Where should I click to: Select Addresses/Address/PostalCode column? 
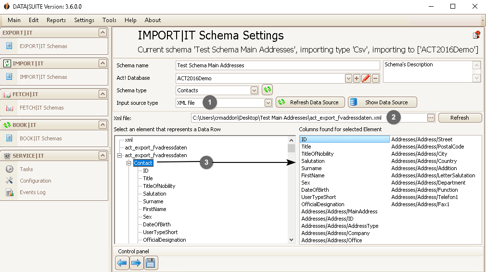coord(427,147)
